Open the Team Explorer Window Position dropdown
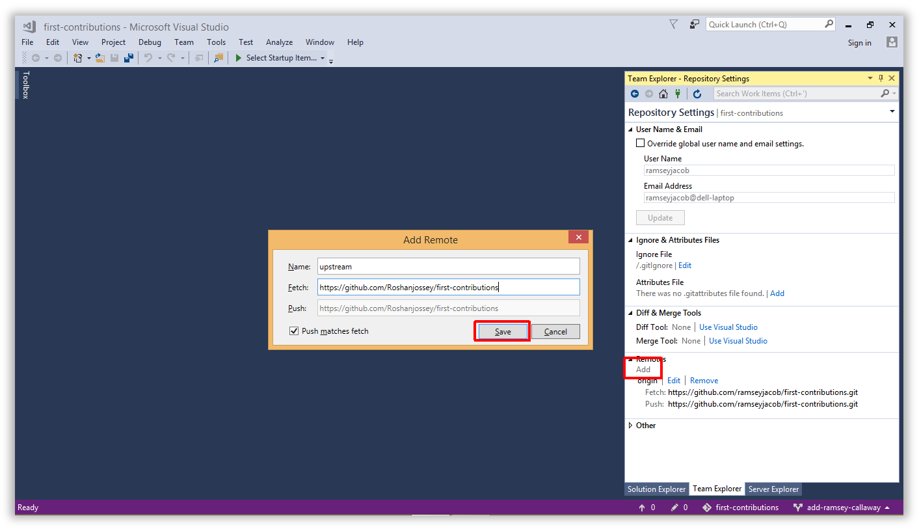 [x=870, y=78]
